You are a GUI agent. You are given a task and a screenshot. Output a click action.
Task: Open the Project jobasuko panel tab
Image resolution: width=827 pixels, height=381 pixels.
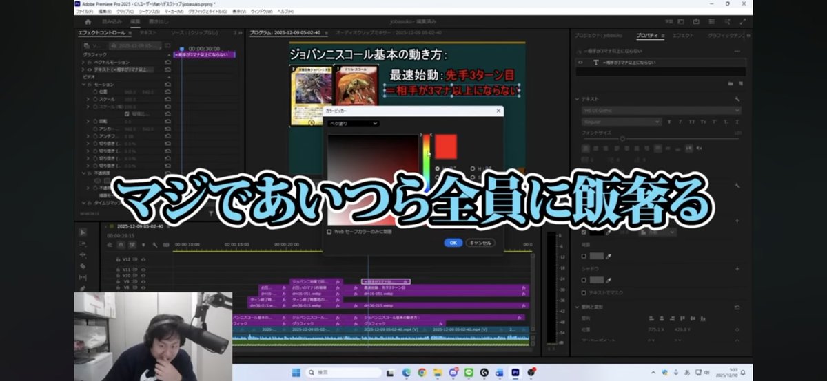(600, 35)
